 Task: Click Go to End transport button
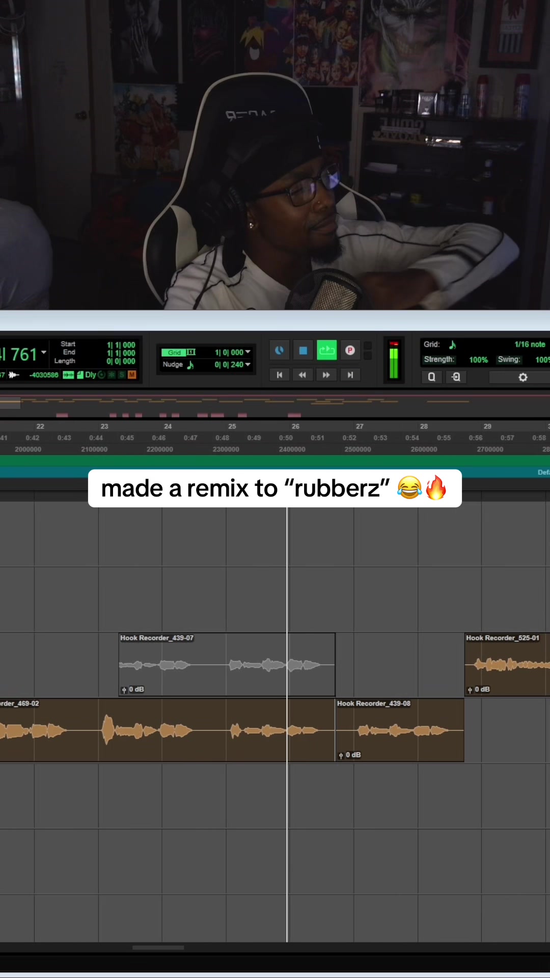click(x=350, y=375)
